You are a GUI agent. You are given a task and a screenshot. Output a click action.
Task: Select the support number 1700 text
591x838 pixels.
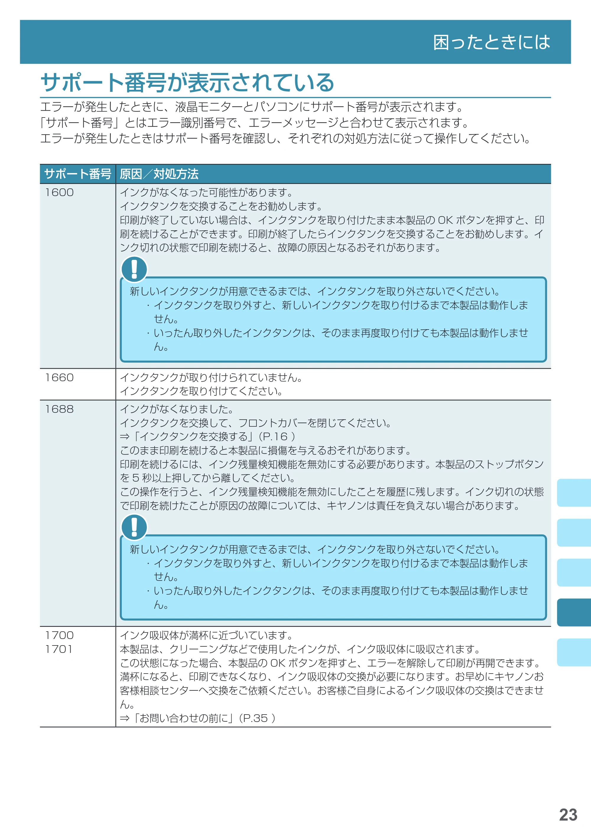(59, 635)
